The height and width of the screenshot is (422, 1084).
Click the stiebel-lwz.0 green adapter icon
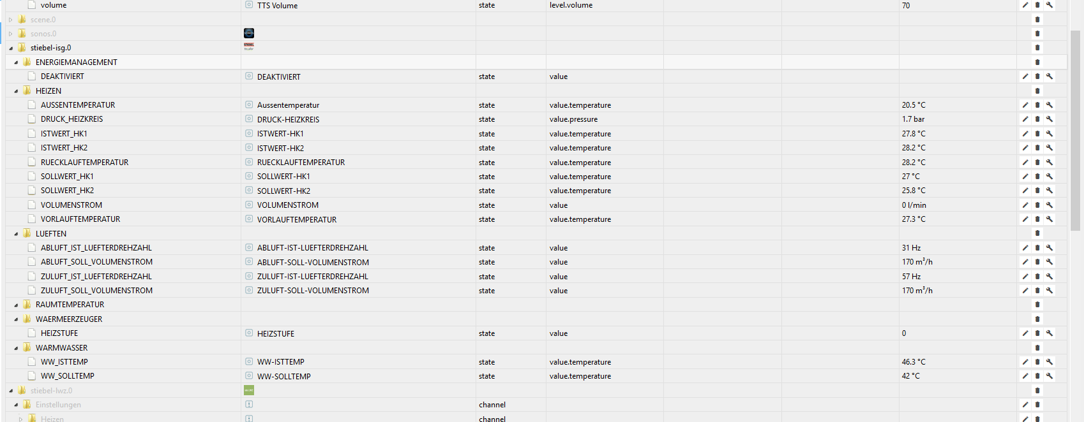[249, 390]
